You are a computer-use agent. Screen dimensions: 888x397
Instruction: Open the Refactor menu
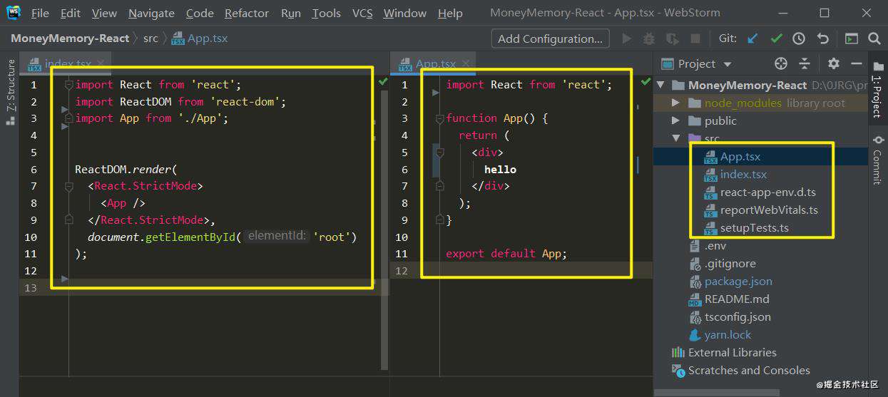(248, 13)
